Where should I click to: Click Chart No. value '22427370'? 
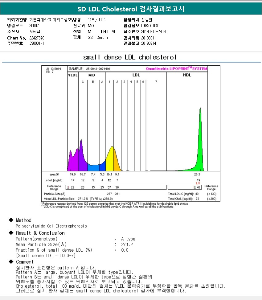[37, 38]
